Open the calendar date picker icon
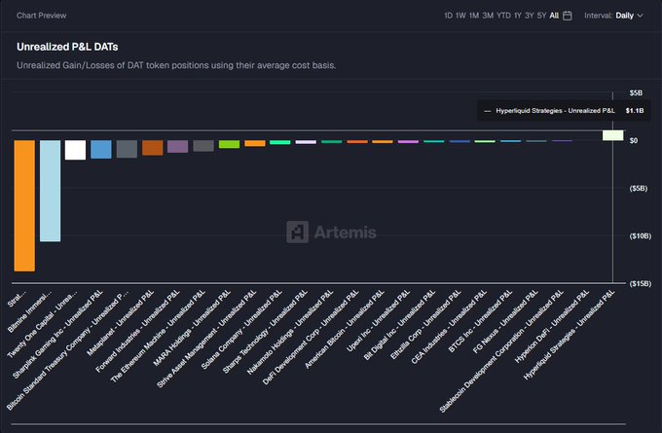This screenshot has width=662, height=433. pyautogui.click(x=568, y=16)
